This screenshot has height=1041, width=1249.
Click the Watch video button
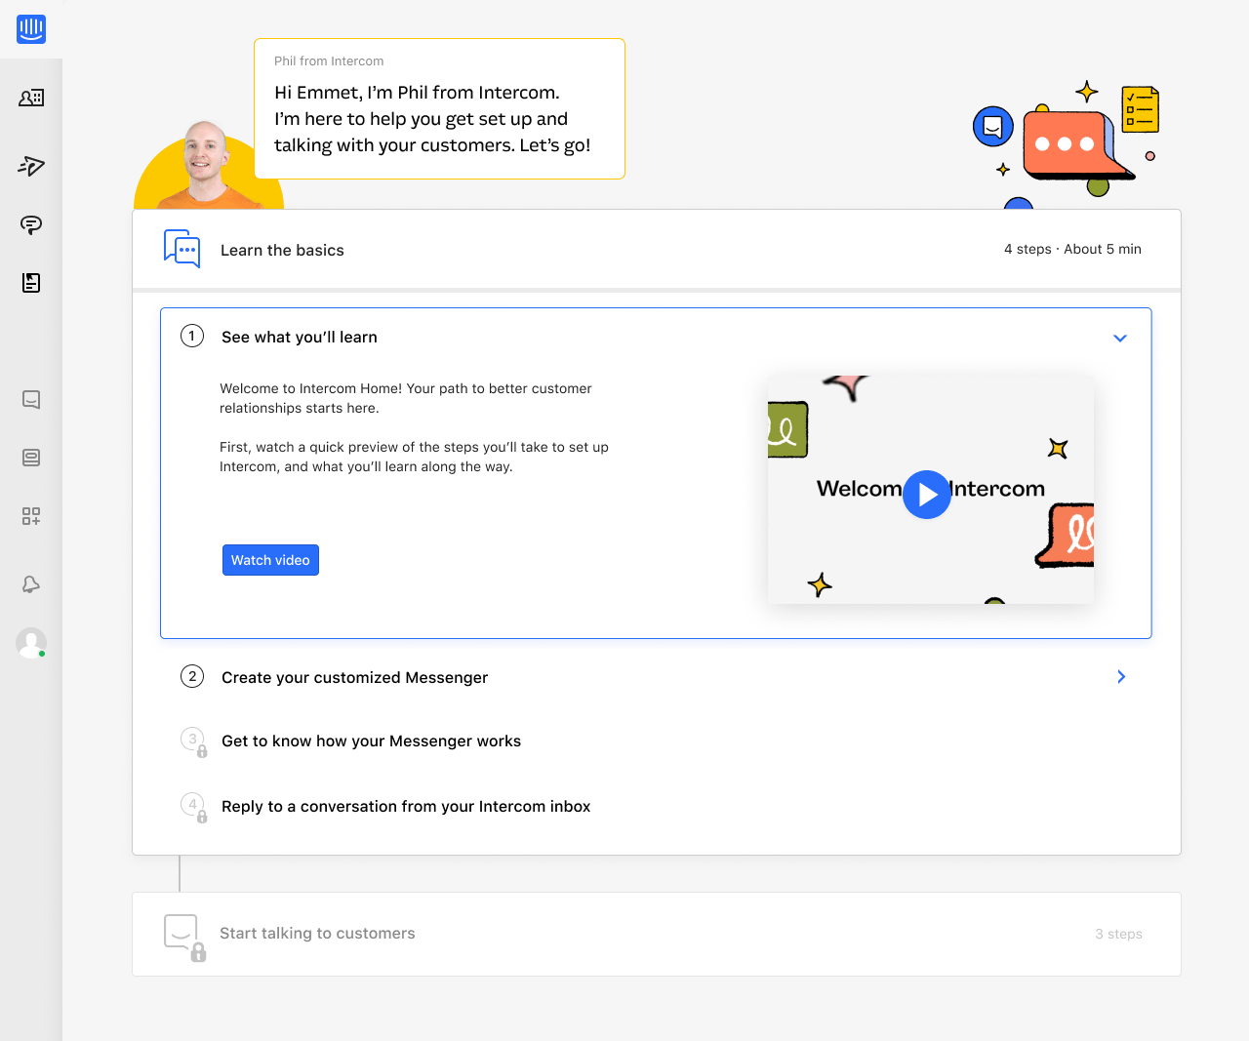point(270,559)
